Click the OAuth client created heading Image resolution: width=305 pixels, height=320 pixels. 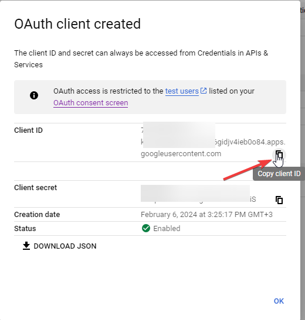tap(77, 24)
